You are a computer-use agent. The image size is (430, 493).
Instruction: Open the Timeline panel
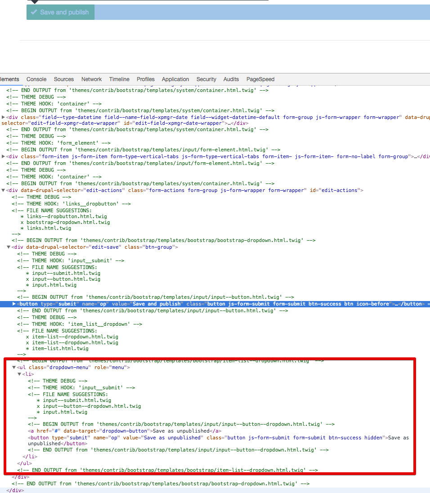(x=119, y=79)
